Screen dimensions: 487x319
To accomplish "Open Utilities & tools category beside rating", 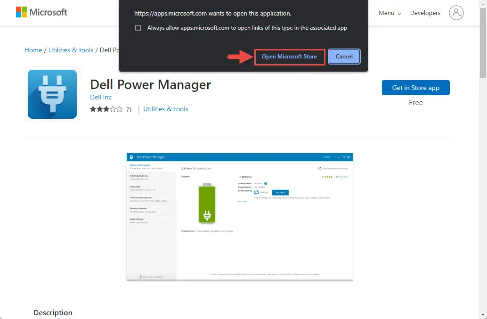I will pyautogui.click(x=165, y=109).
